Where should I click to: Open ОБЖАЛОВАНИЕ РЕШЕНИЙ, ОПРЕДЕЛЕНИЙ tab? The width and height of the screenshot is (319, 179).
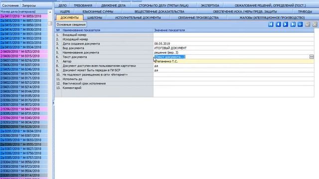click(x=270, y=5)
